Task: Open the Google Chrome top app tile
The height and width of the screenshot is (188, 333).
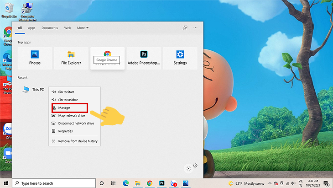Action: [x=108, y=58]
